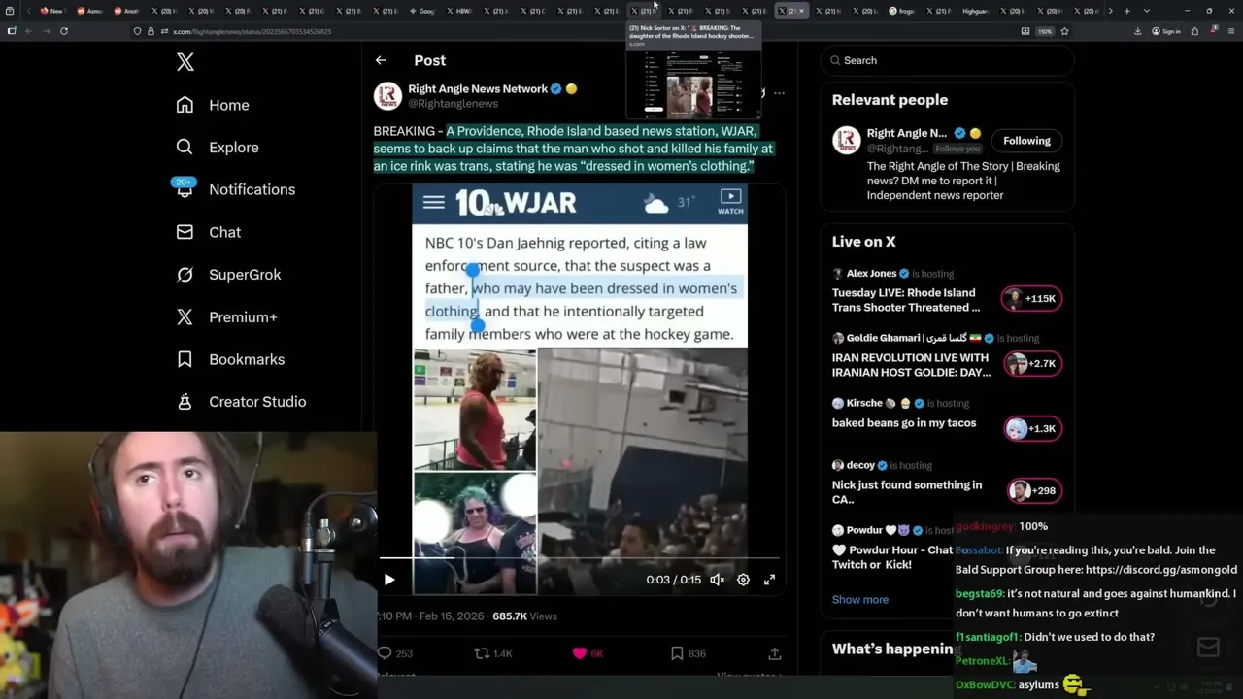This screenshot has height=699, width=1243.
Task: Open the post's more options menu
Action: pyautogui.click(x=779, y=94)
